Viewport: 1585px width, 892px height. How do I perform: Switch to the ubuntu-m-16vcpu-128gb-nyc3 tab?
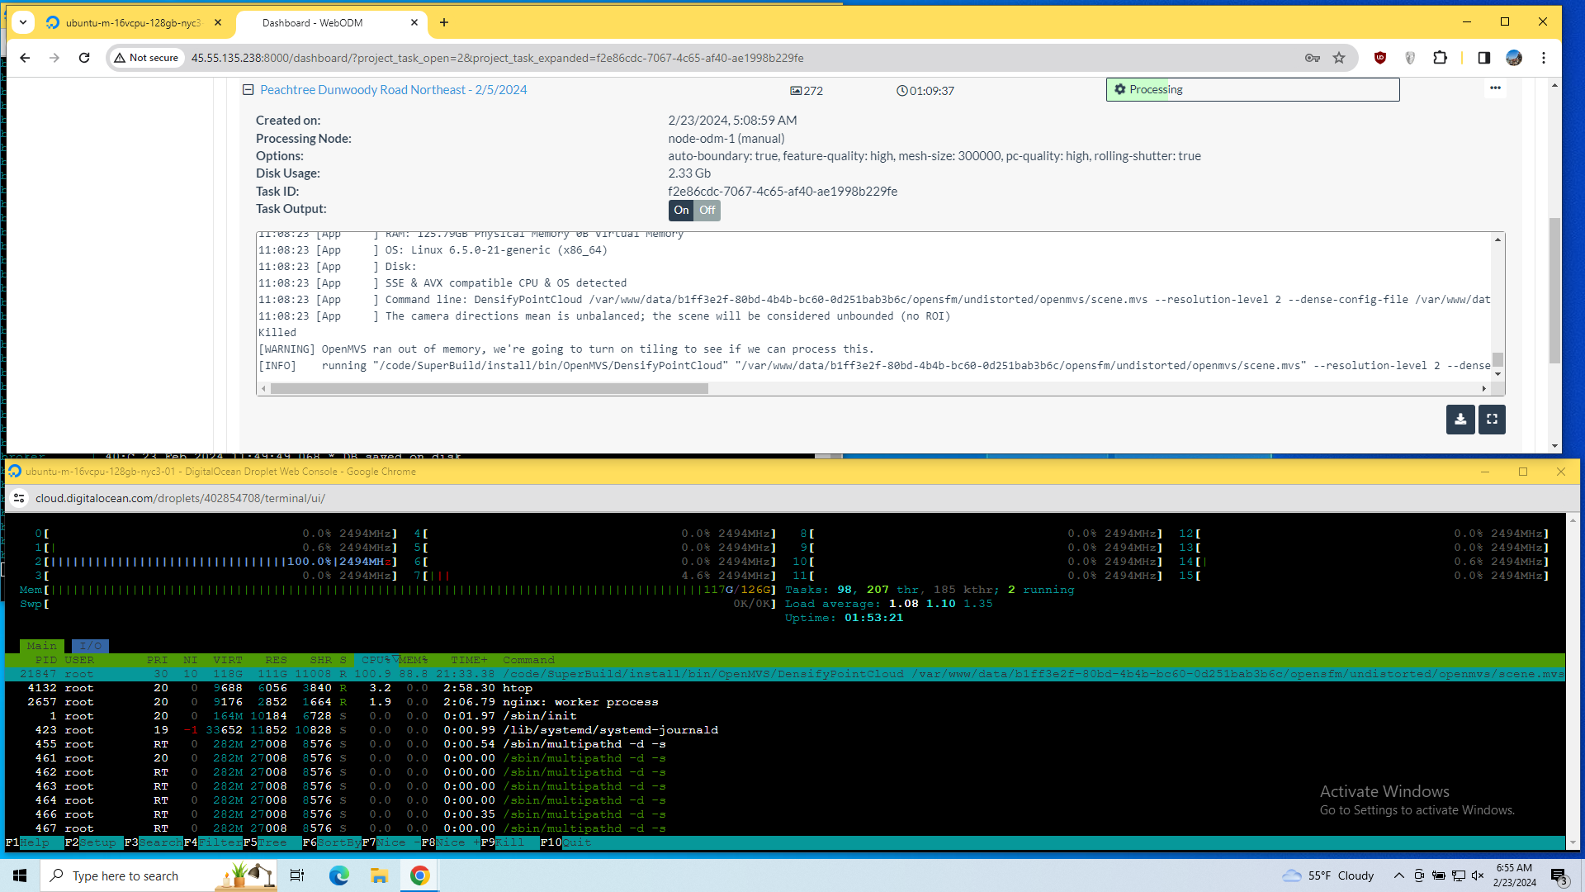(x=132, y=23)
